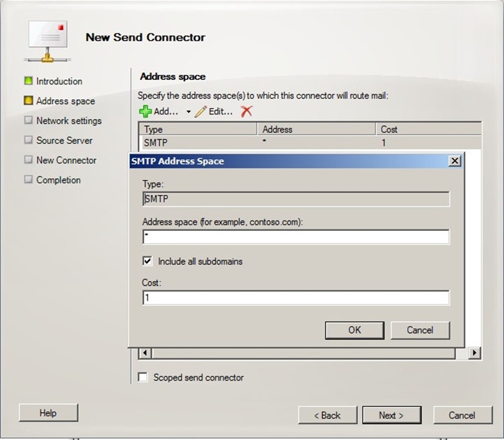Select the SMTP row in address list
Screen dimensions: 504x440
310,143
